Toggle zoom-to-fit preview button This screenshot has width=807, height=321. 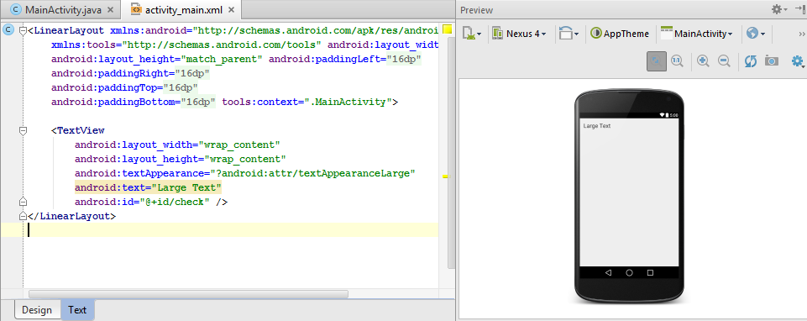(x=656, y=61)
